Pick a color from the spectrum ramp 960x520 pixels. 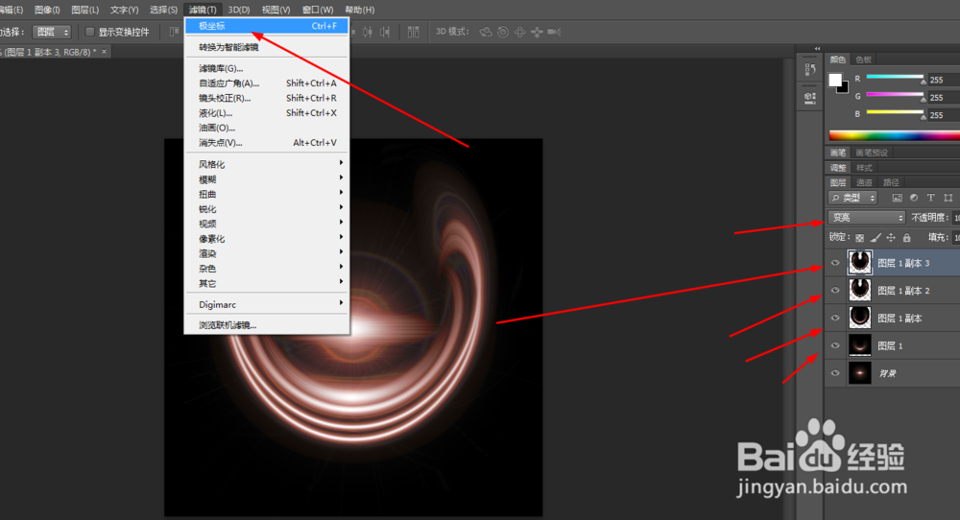click(x=895, y=136)
